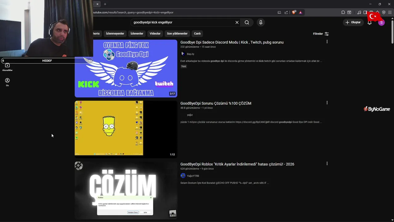Open the Brave VPN shield icon

pyautogui.click(x=384, y=12)
